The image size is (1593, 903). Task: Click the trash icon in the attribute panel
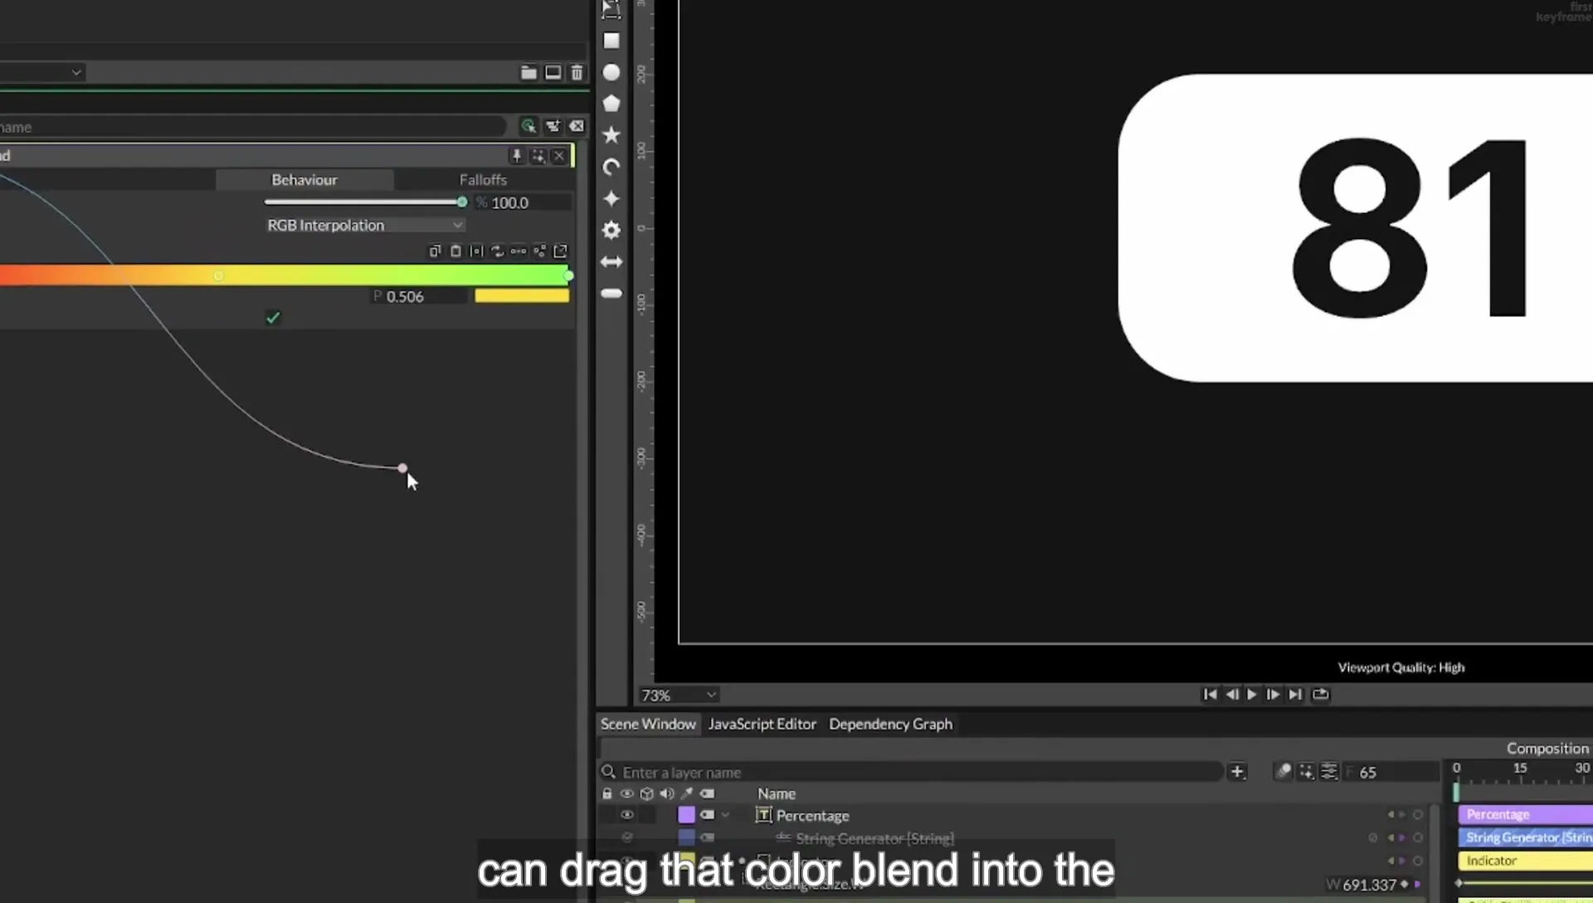[577, 72]
